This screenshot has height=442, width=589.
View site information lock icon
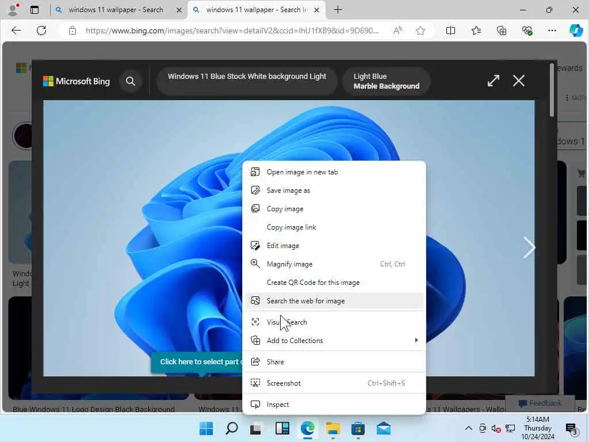point(72,31)
